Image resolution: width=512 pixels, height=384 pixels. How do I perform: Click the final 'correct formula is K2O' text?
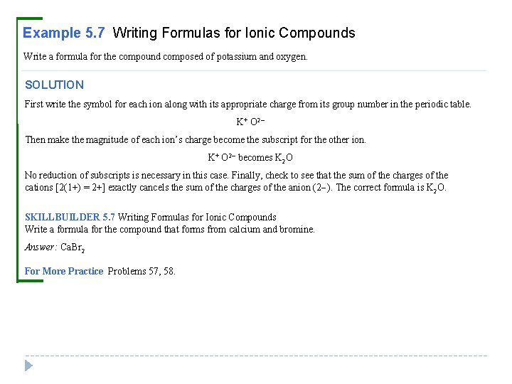(391, 188)
